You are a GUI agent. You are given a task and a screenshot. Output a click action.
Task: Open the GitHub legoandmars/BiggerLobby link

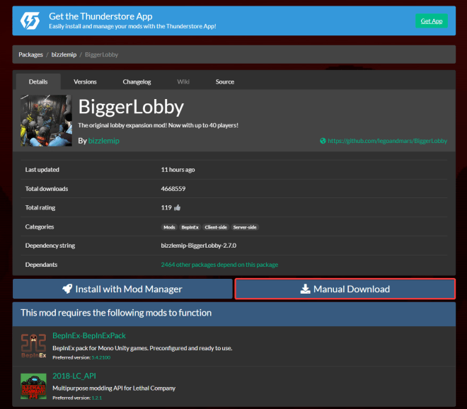[387, 141]
